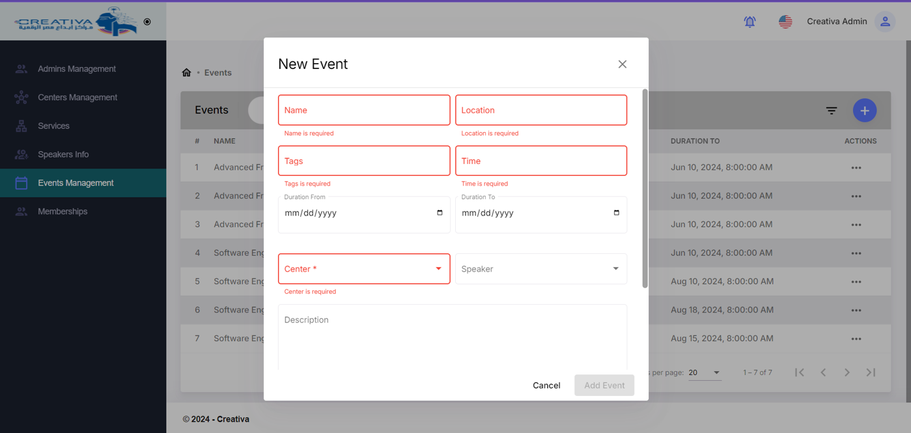This screenshot has height=433, width=911.
Task: Expand the Center dropdown
Action: click(438, 269)
